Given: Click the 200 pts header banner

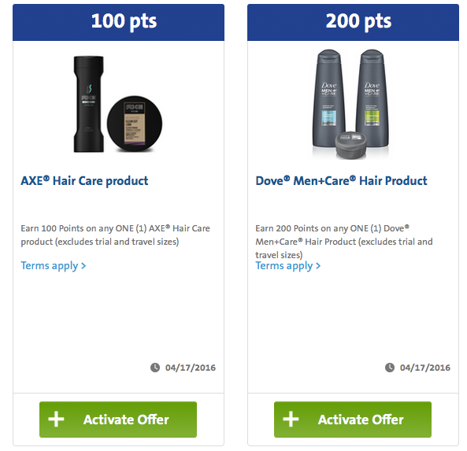Looking at the screenshot, I should pos(353,22).
